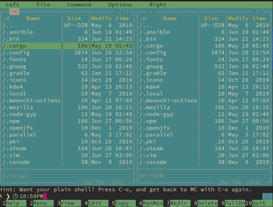Viewport: 273px width, 207px height.
Task: Open the File menu
Action: (x=43, y=5)
